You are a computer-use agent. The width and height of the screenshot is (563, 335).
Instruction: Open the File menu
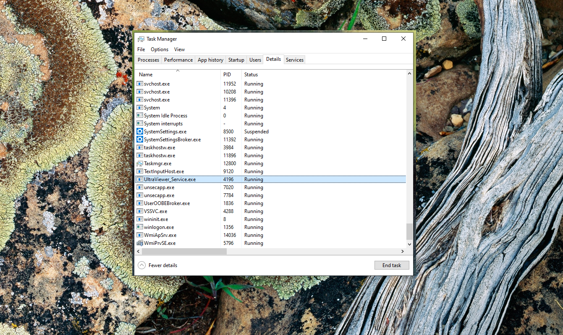(141, 49)
